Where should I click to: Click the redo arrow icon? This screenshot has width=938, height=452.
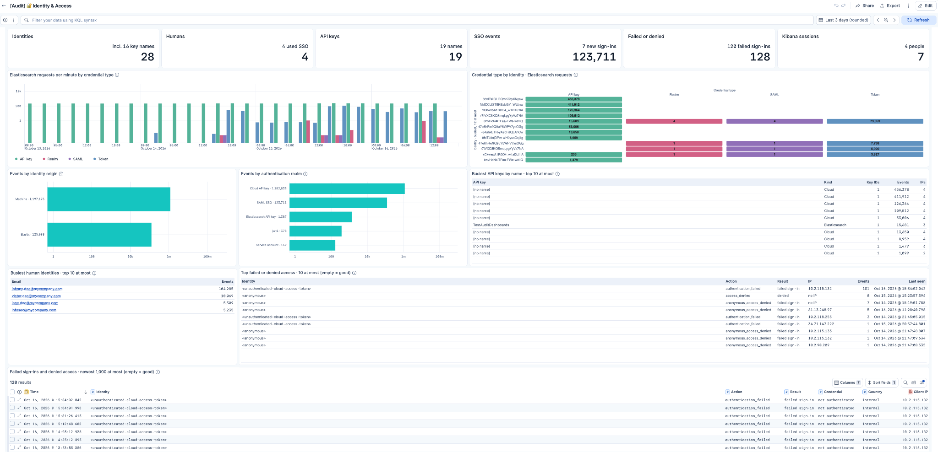click(x=843, y=6)
